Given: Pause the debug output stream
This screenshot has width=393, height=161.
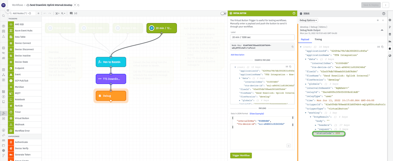Looking at the screenshot, I should [378, 20].
